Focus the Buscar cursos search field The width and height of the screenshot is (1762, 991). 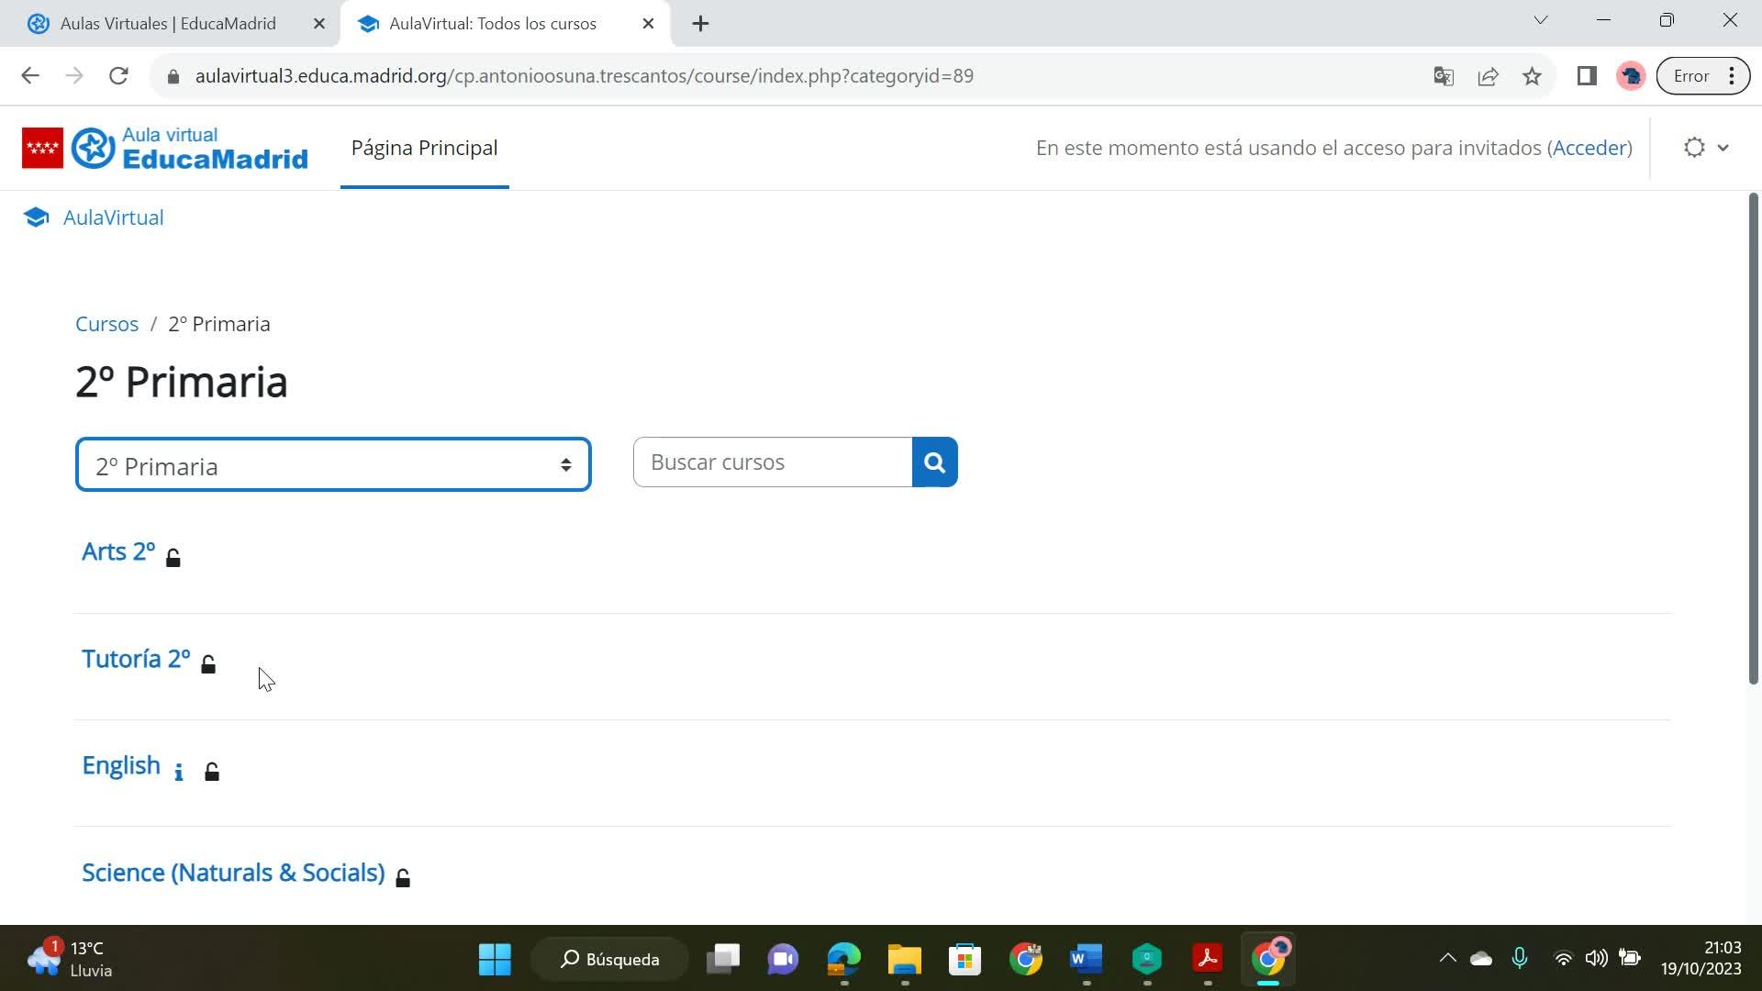click(772, 462)
